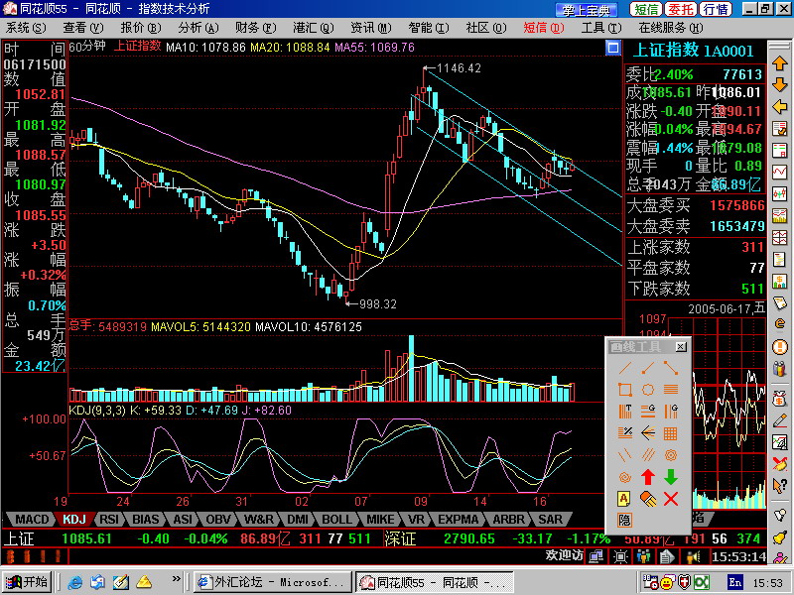Select the text annotation tool
The width and height of the screenshot is (794, 595).
625,499
